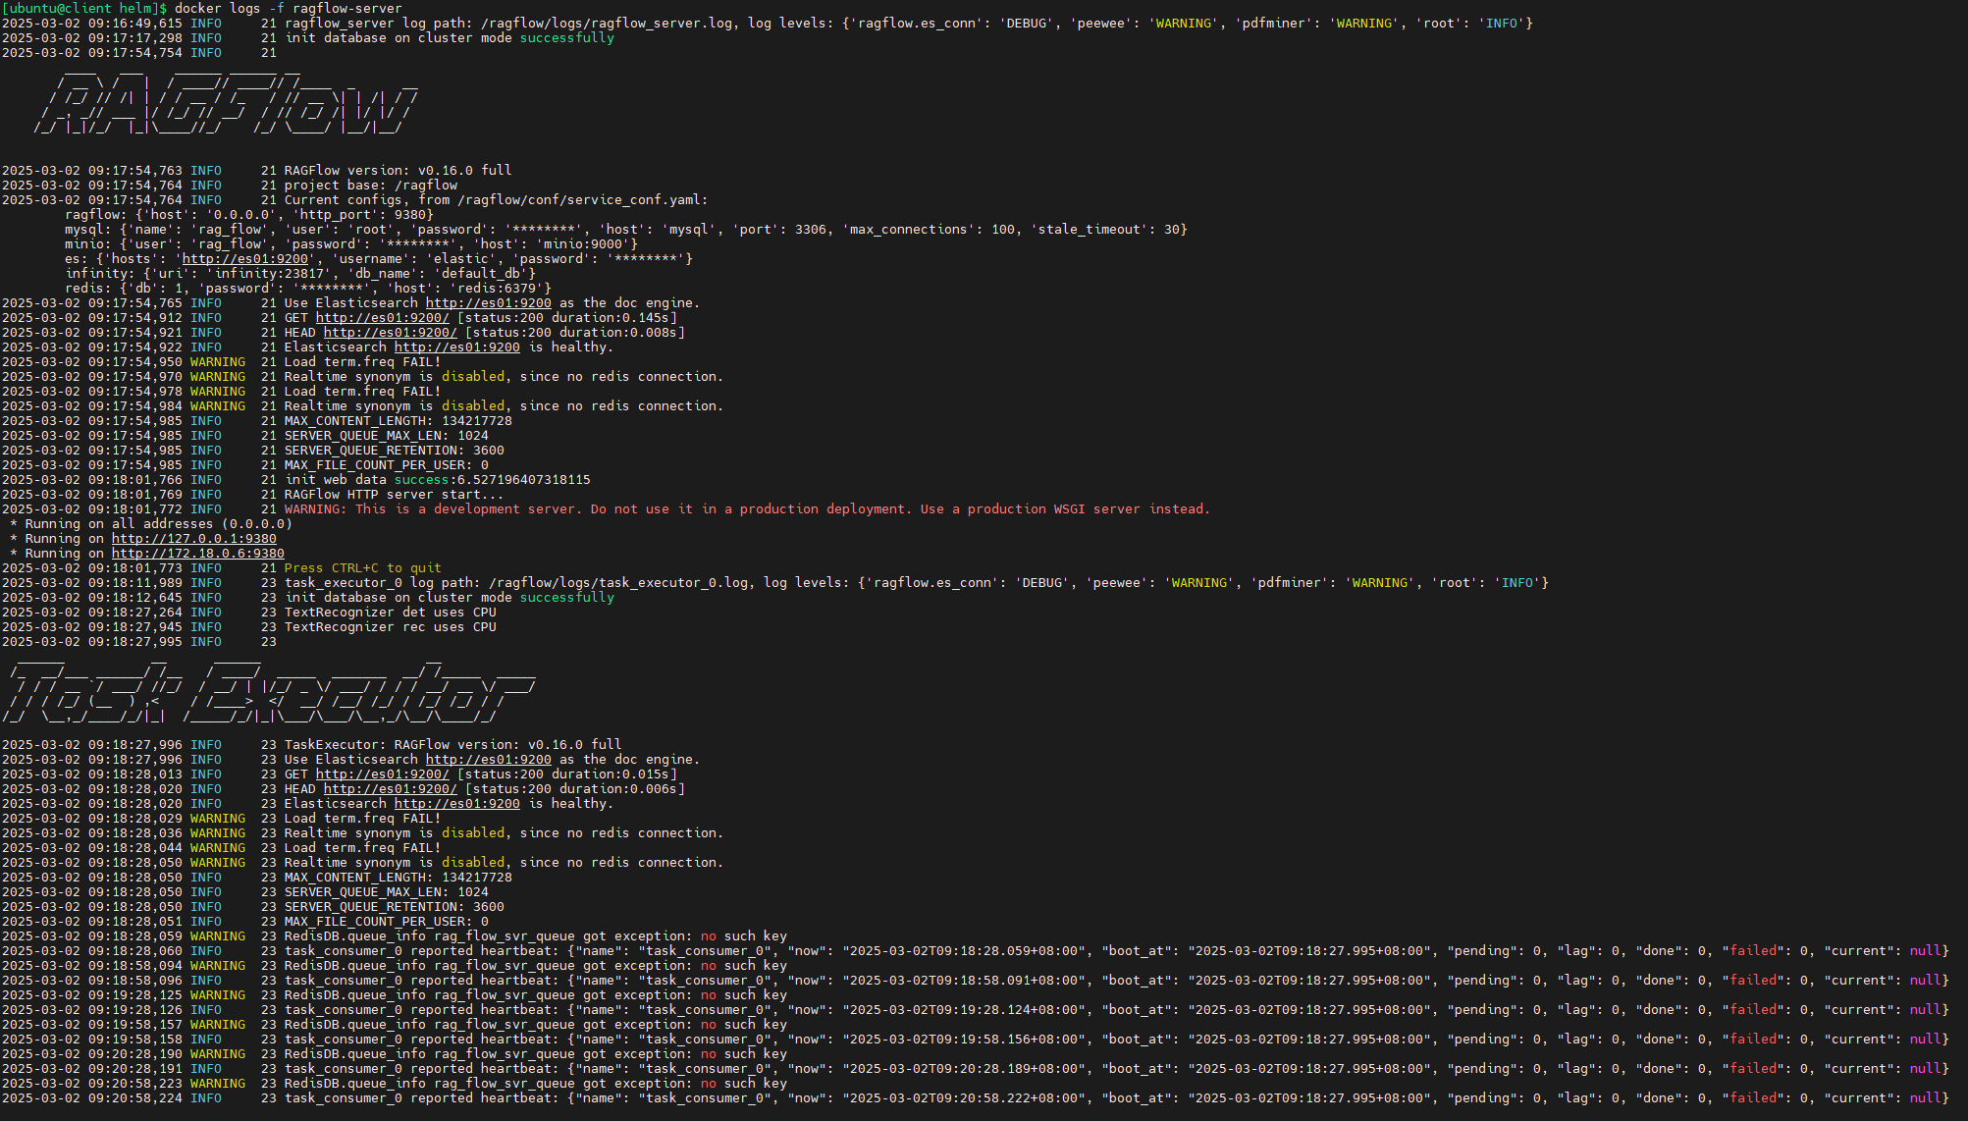Image resolution: width=1968 pixels, height=1121 pixels.
Task: Click es01:9200 link in es hosts config line
Action: pyautogui.click(x=244, y=259)
